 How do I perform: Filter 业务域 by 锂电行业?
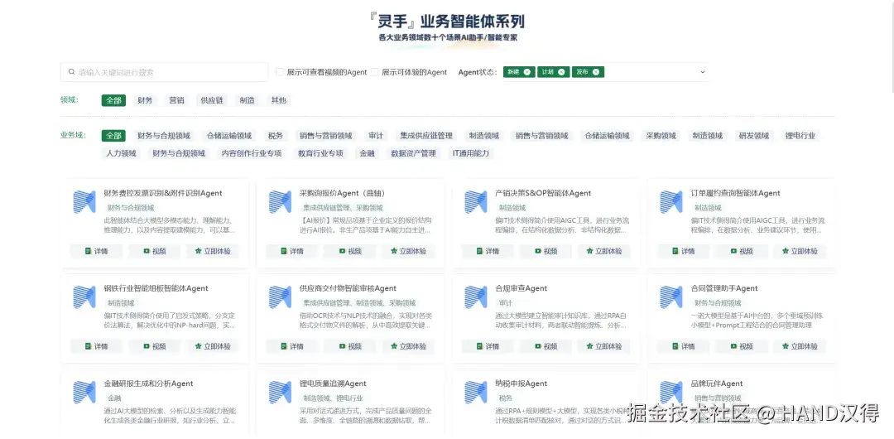click(800, 136)
